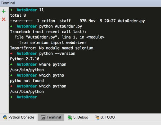
Task: Click AutoOrder.py filename in the ll listing
Action: click(x=131, y=21)
